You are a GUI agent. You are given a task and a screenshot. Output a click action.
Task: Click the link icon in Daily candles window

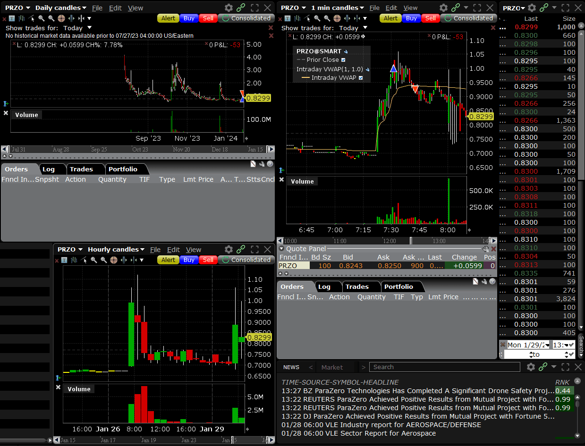click(x=241, y=8)
